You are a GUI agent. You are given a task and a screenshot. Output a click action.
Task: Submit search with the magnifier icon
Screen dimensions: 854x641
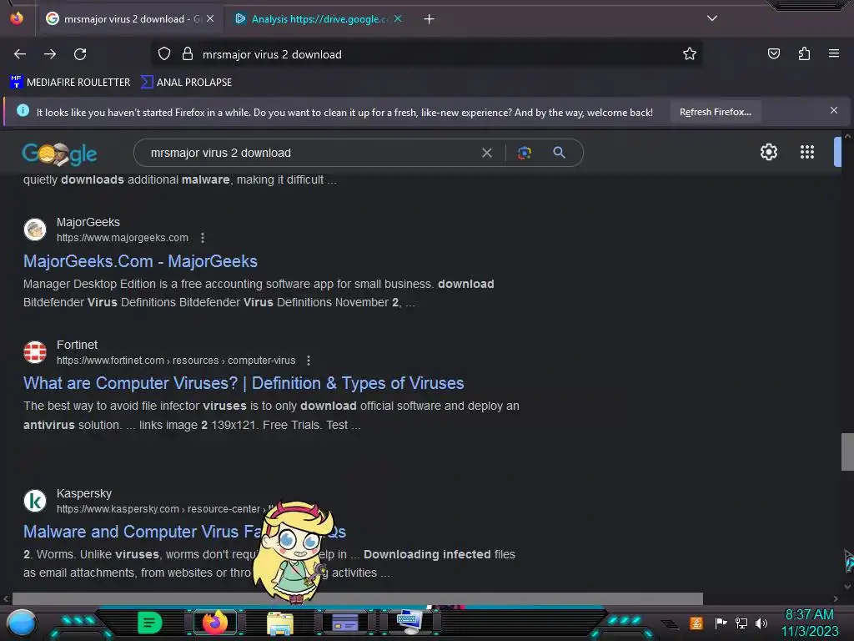[559, 153]
